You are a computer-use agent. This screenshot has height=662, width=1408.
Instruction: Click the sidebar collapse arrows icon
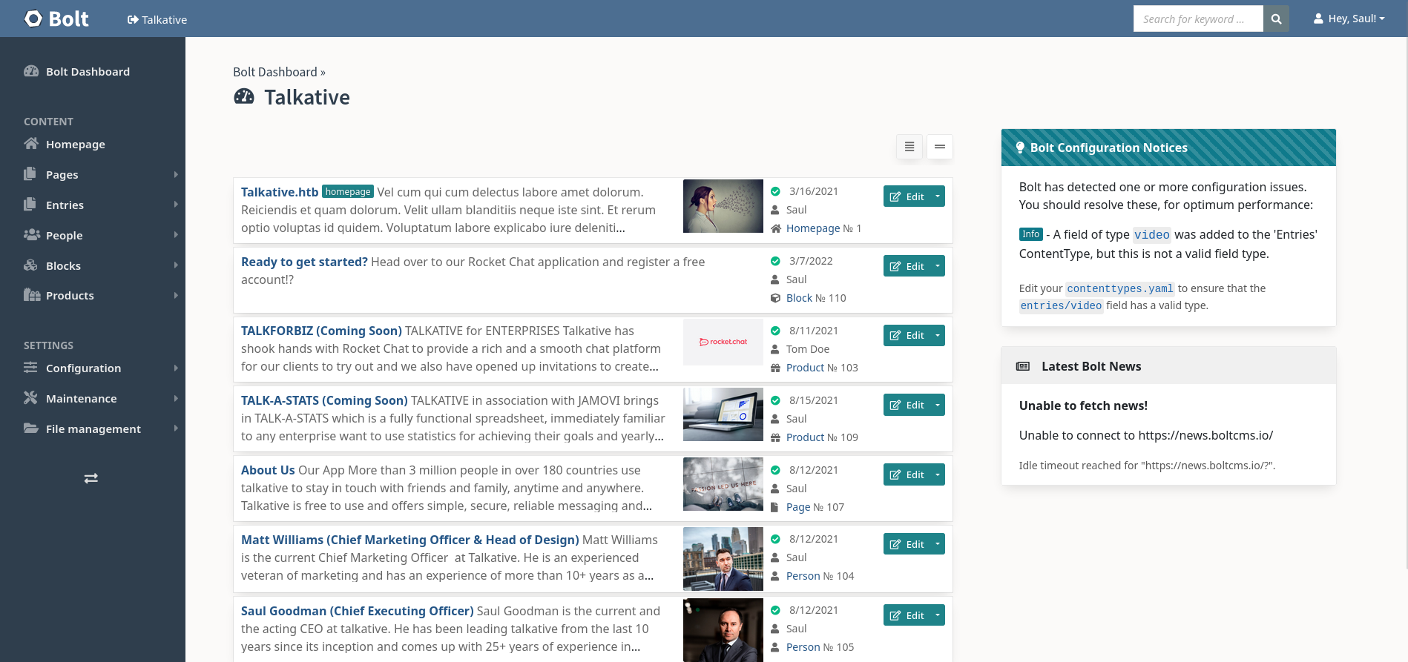pyautogui.click(x=91, y=479)
